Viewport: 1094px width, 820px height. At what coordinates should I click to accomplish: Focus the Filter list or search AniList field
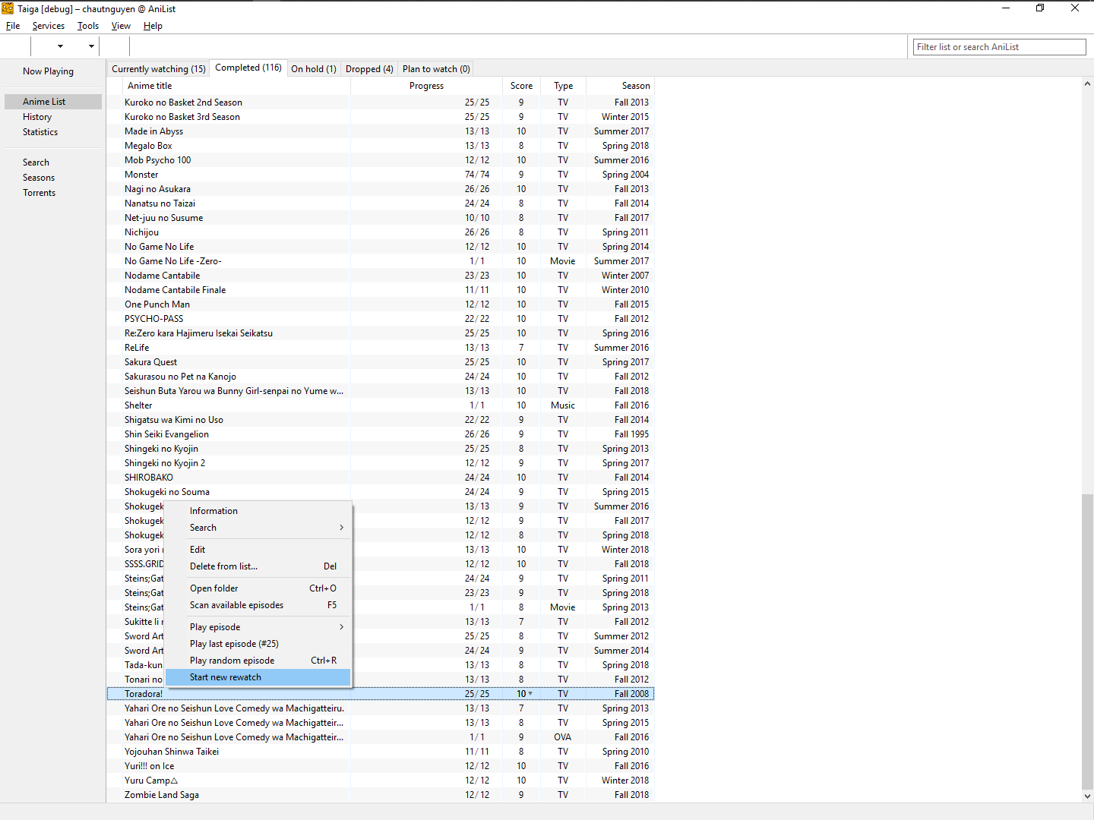click(x=1000, y=47)
